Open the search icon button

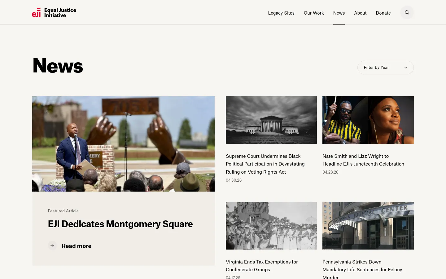coord(407,12)
